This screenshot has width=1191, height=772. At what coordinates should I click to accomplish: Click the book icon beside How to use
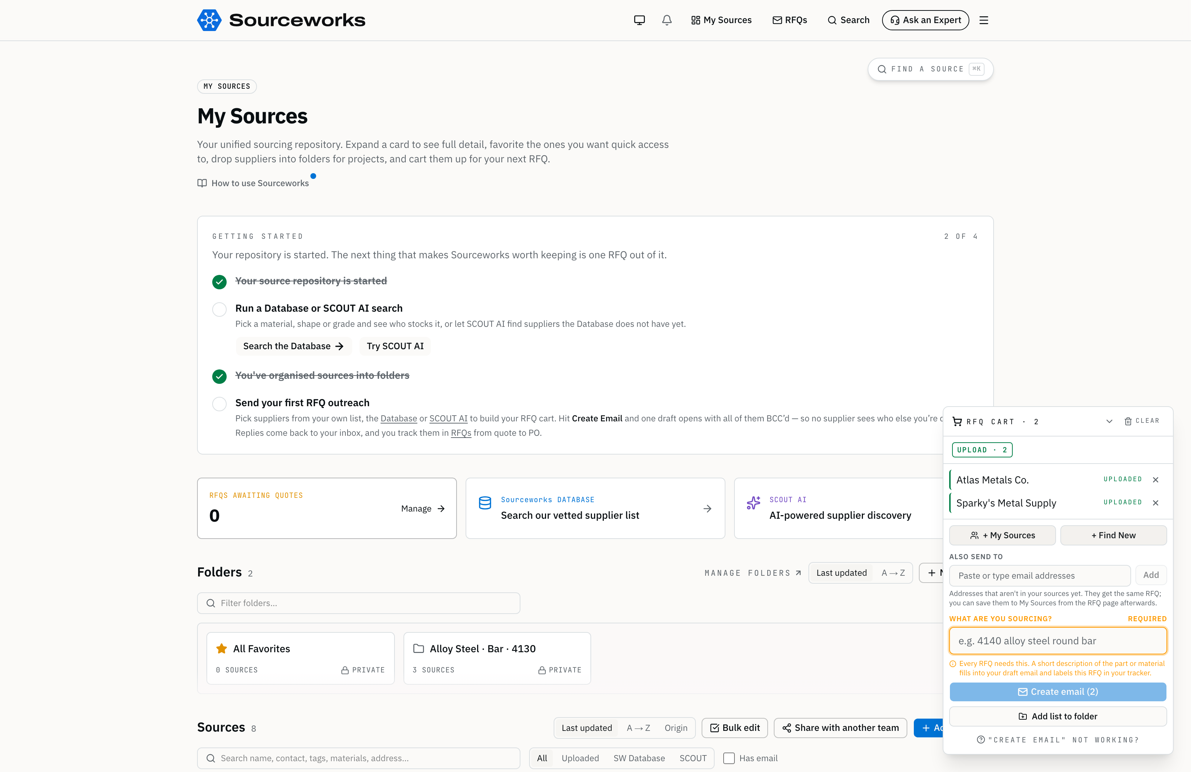click(202, 183)
